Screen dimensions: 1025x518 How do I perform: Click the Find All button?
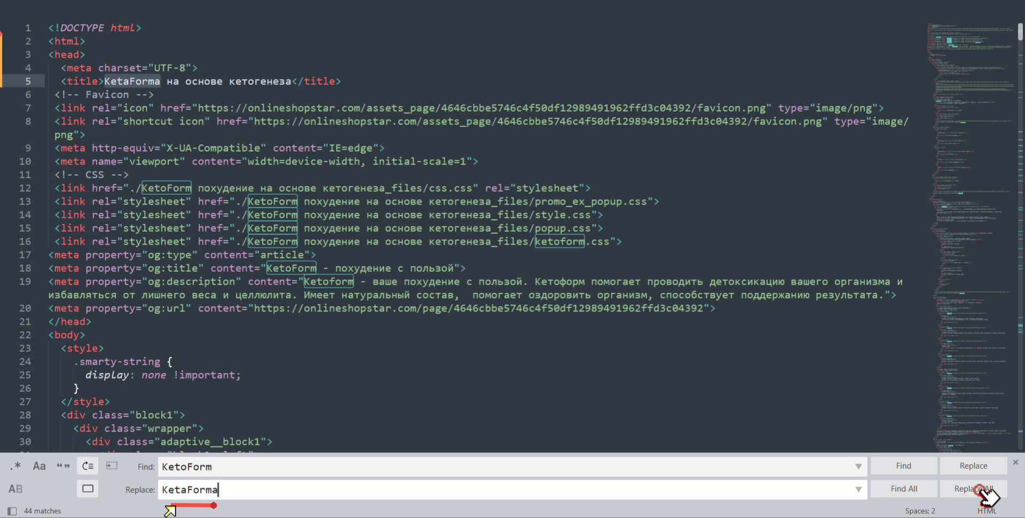click(x=904, y=489)
